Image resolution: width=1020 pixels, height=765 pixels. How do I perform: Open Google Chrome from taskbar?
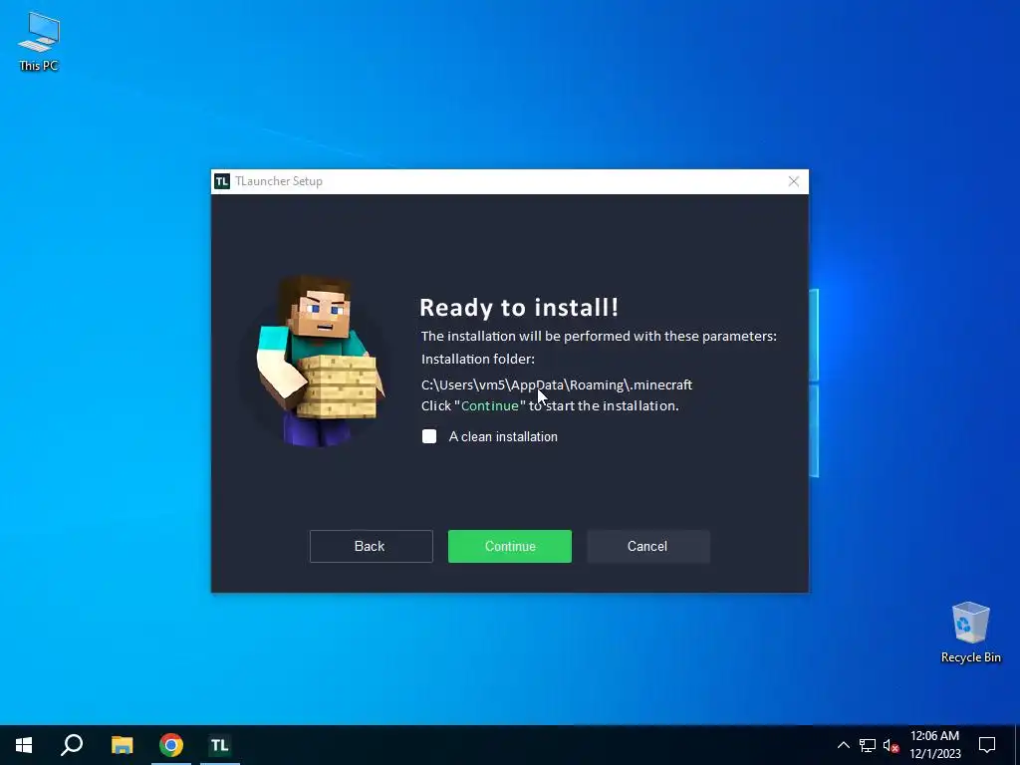(x=171, y=745)
